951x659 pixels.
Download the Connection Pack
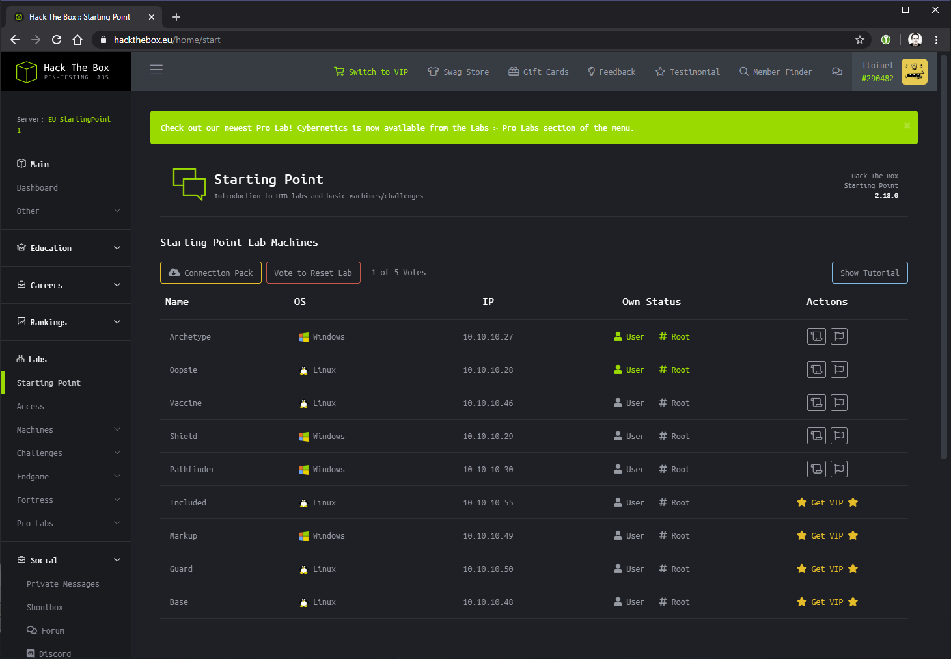pos(211,273)
